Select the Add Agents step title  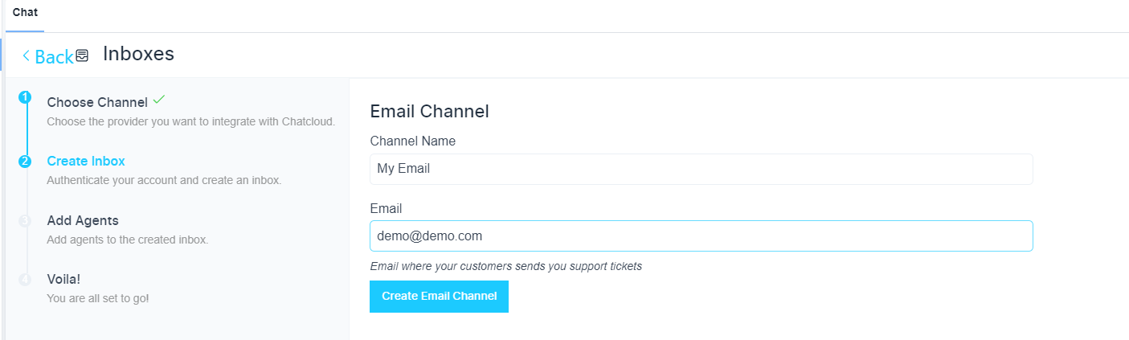pos(83,220)
